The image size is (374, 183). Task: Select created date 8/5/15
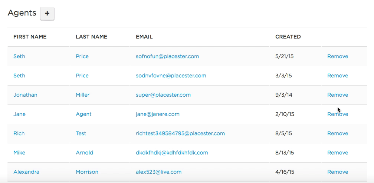click(x=283, y=134)
